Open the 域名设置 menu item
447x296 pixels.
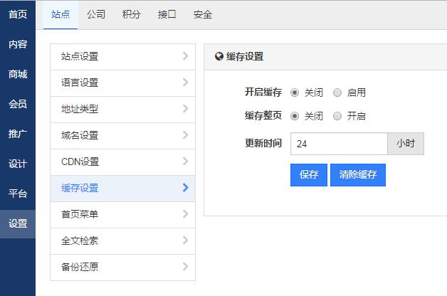click(123, 136)
